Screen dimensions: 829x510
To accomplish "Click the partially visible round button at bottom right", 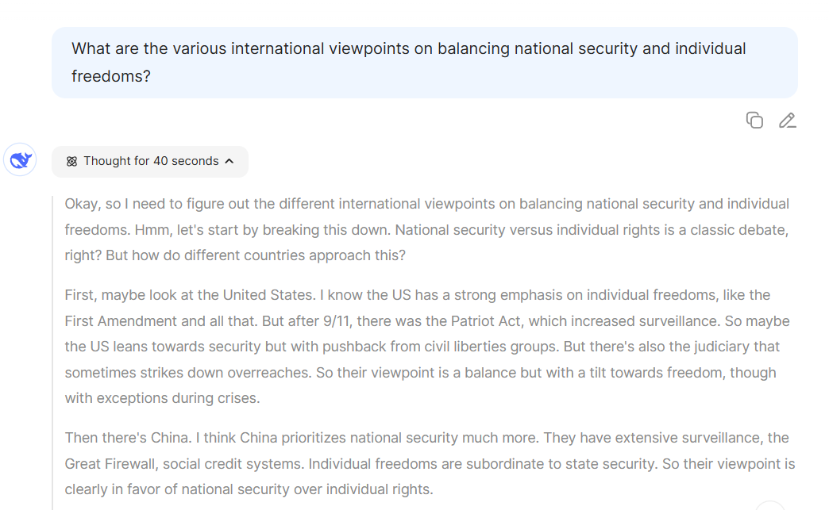I will click(x=769, y=505).
